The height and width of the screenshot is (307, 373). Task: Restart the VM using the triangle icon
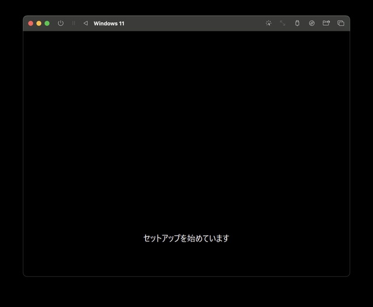pos(86,23)
